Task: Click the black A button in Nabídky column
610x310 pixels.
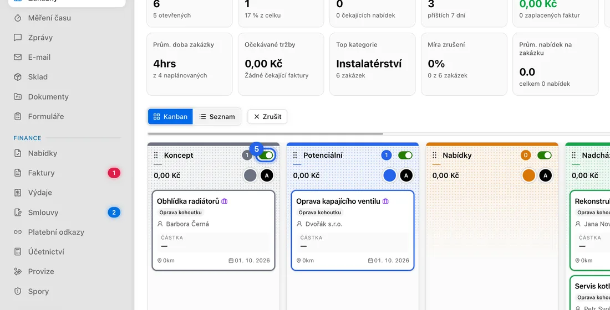Action: [x=546, y=175]
